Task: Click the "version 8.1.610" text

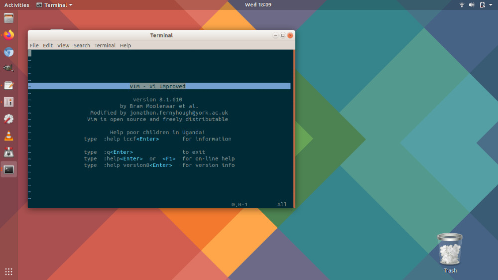Action: (x=157, y=100)
